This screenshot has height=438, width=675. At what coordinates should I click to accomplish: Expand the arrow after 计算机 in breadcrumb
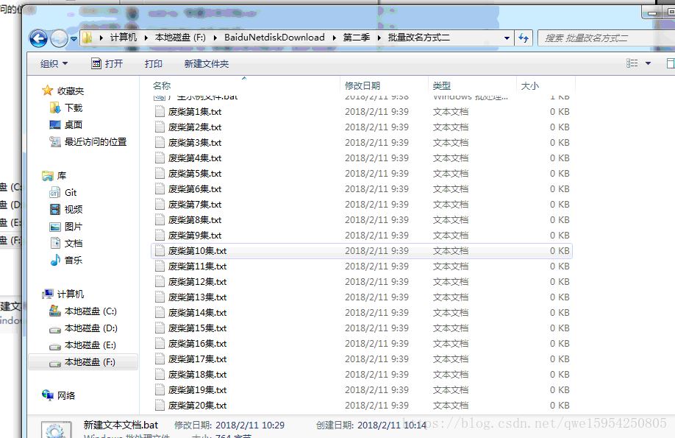click(146, 38)
